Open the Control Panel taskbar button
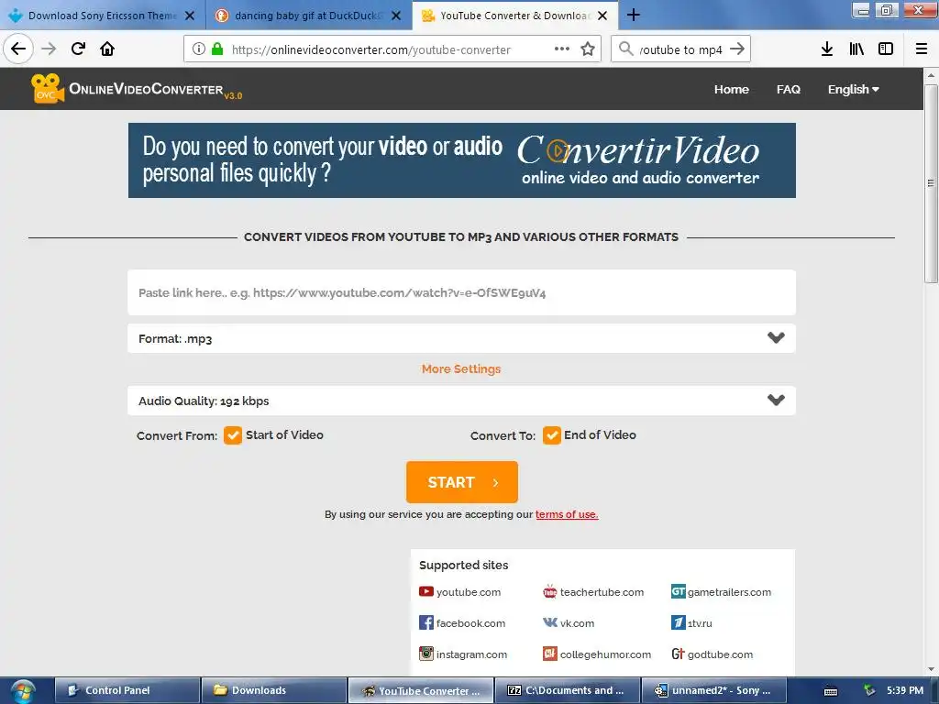The image size is (939, 704). tap(127, 690)
